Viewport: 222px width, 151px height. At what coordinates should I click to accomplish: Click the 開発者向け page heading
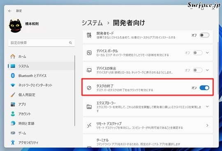129,23
